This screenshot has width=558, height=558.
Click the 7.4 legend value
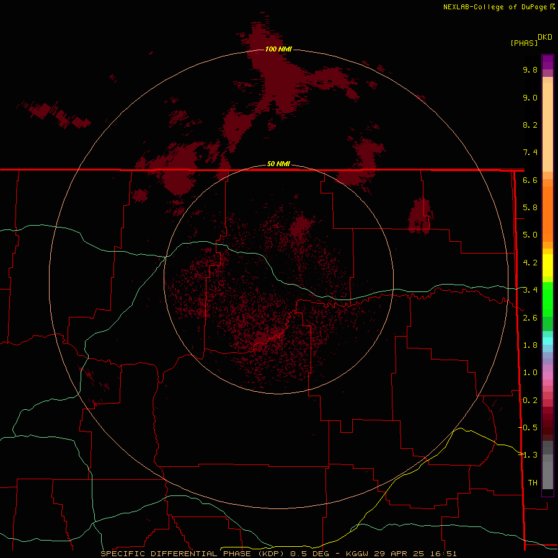530,153
